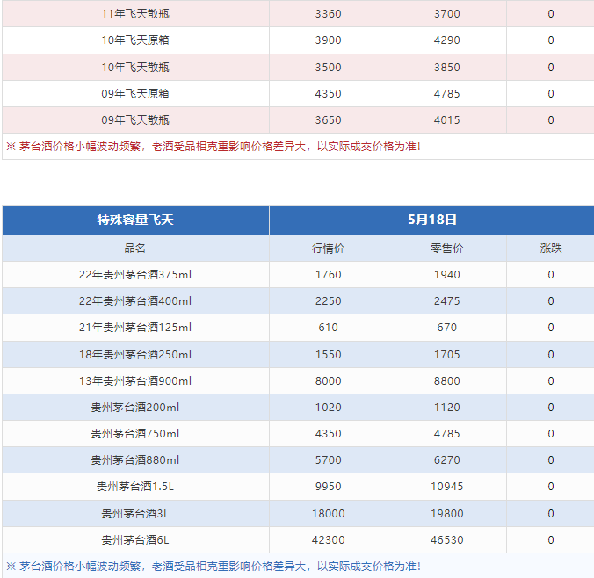Screen dimensions: 594x578
Task: Click the 涨跌 column header
Action: pos(551,249)
